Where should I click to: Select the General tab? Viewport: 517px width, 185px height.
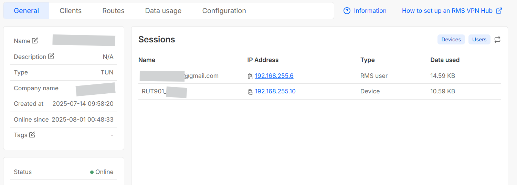coord(27,11)
